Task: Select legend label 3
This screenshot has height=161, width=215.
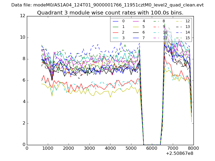Action: [x=123, y=38]
